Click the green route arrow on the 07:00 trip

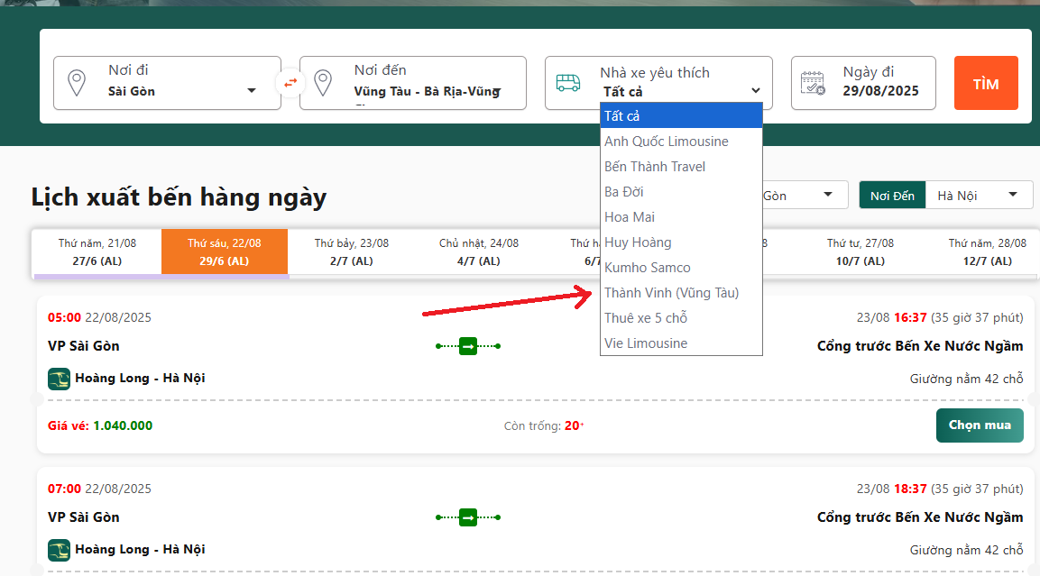click(x=468, y=517)
